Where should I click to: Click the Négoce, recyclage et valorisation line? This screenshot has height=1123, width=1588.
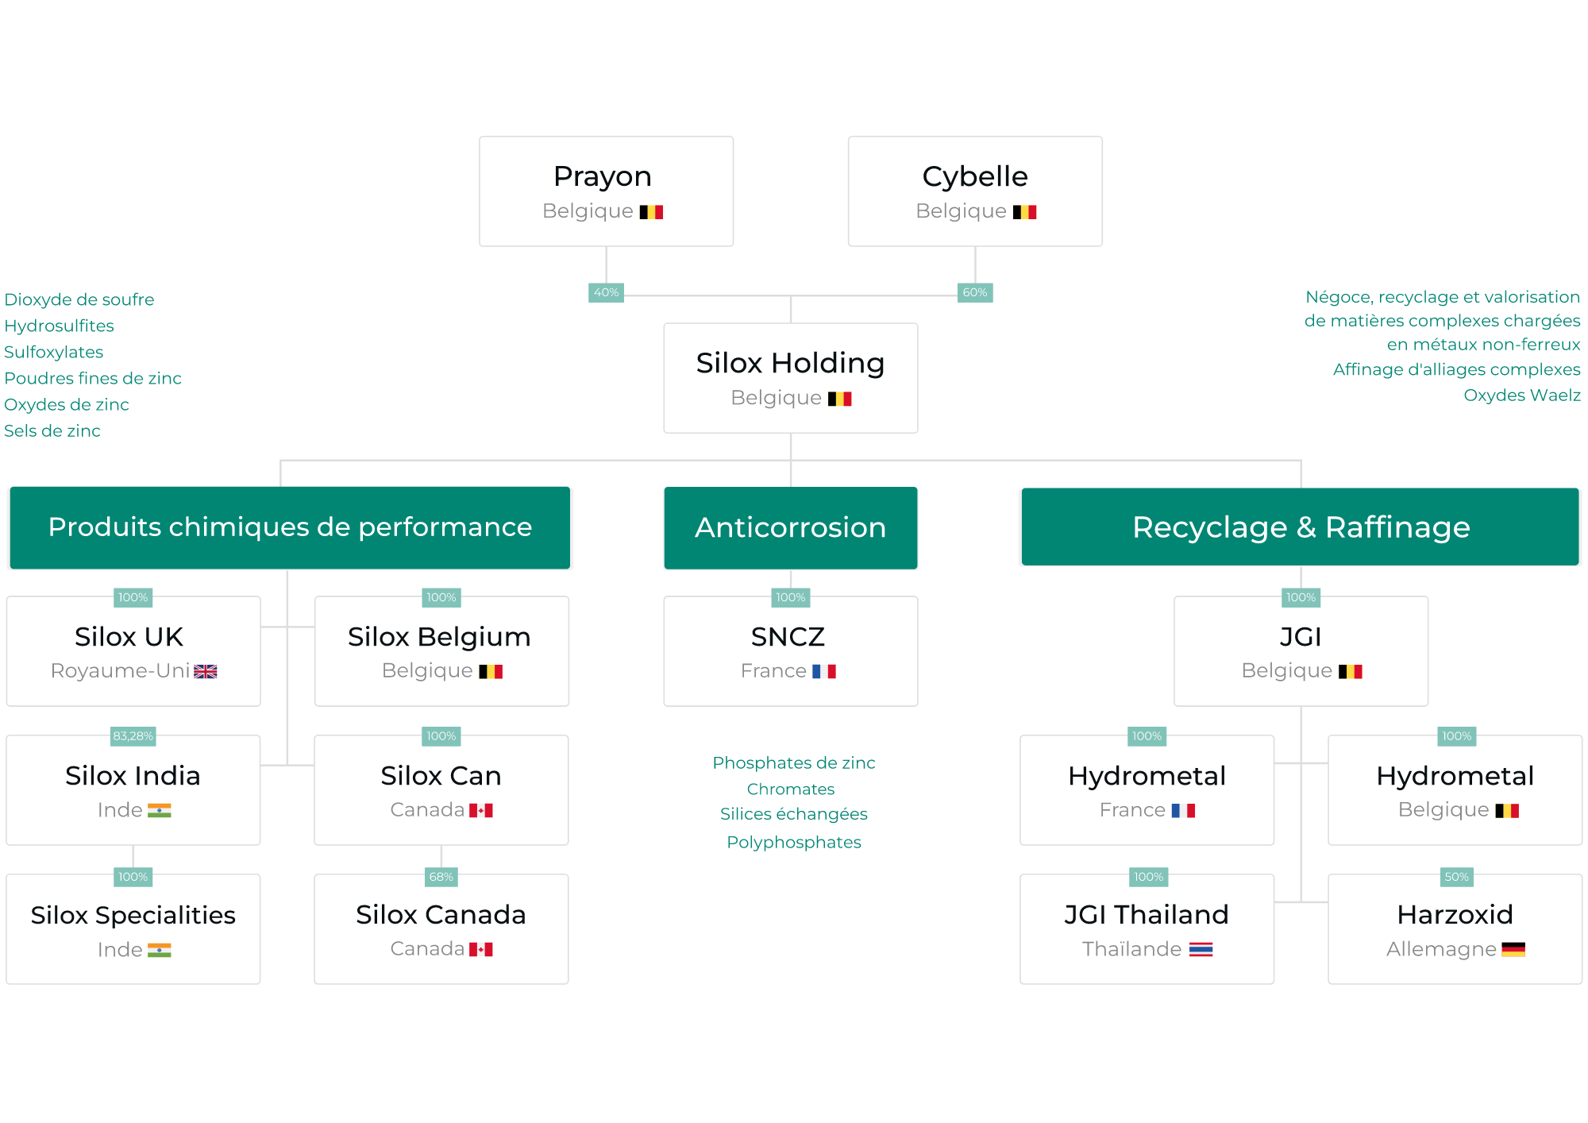click(x=1443, y=297)
